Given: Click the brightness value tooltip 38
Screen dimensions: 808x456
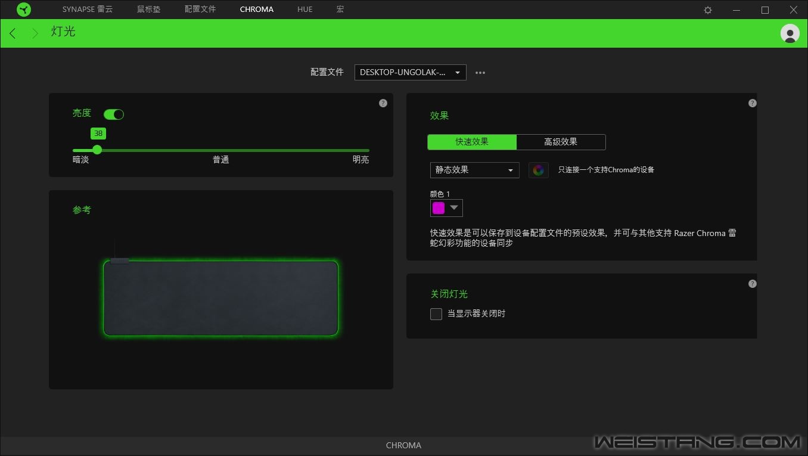Looking at the screenshot, I should pos(98,134).
